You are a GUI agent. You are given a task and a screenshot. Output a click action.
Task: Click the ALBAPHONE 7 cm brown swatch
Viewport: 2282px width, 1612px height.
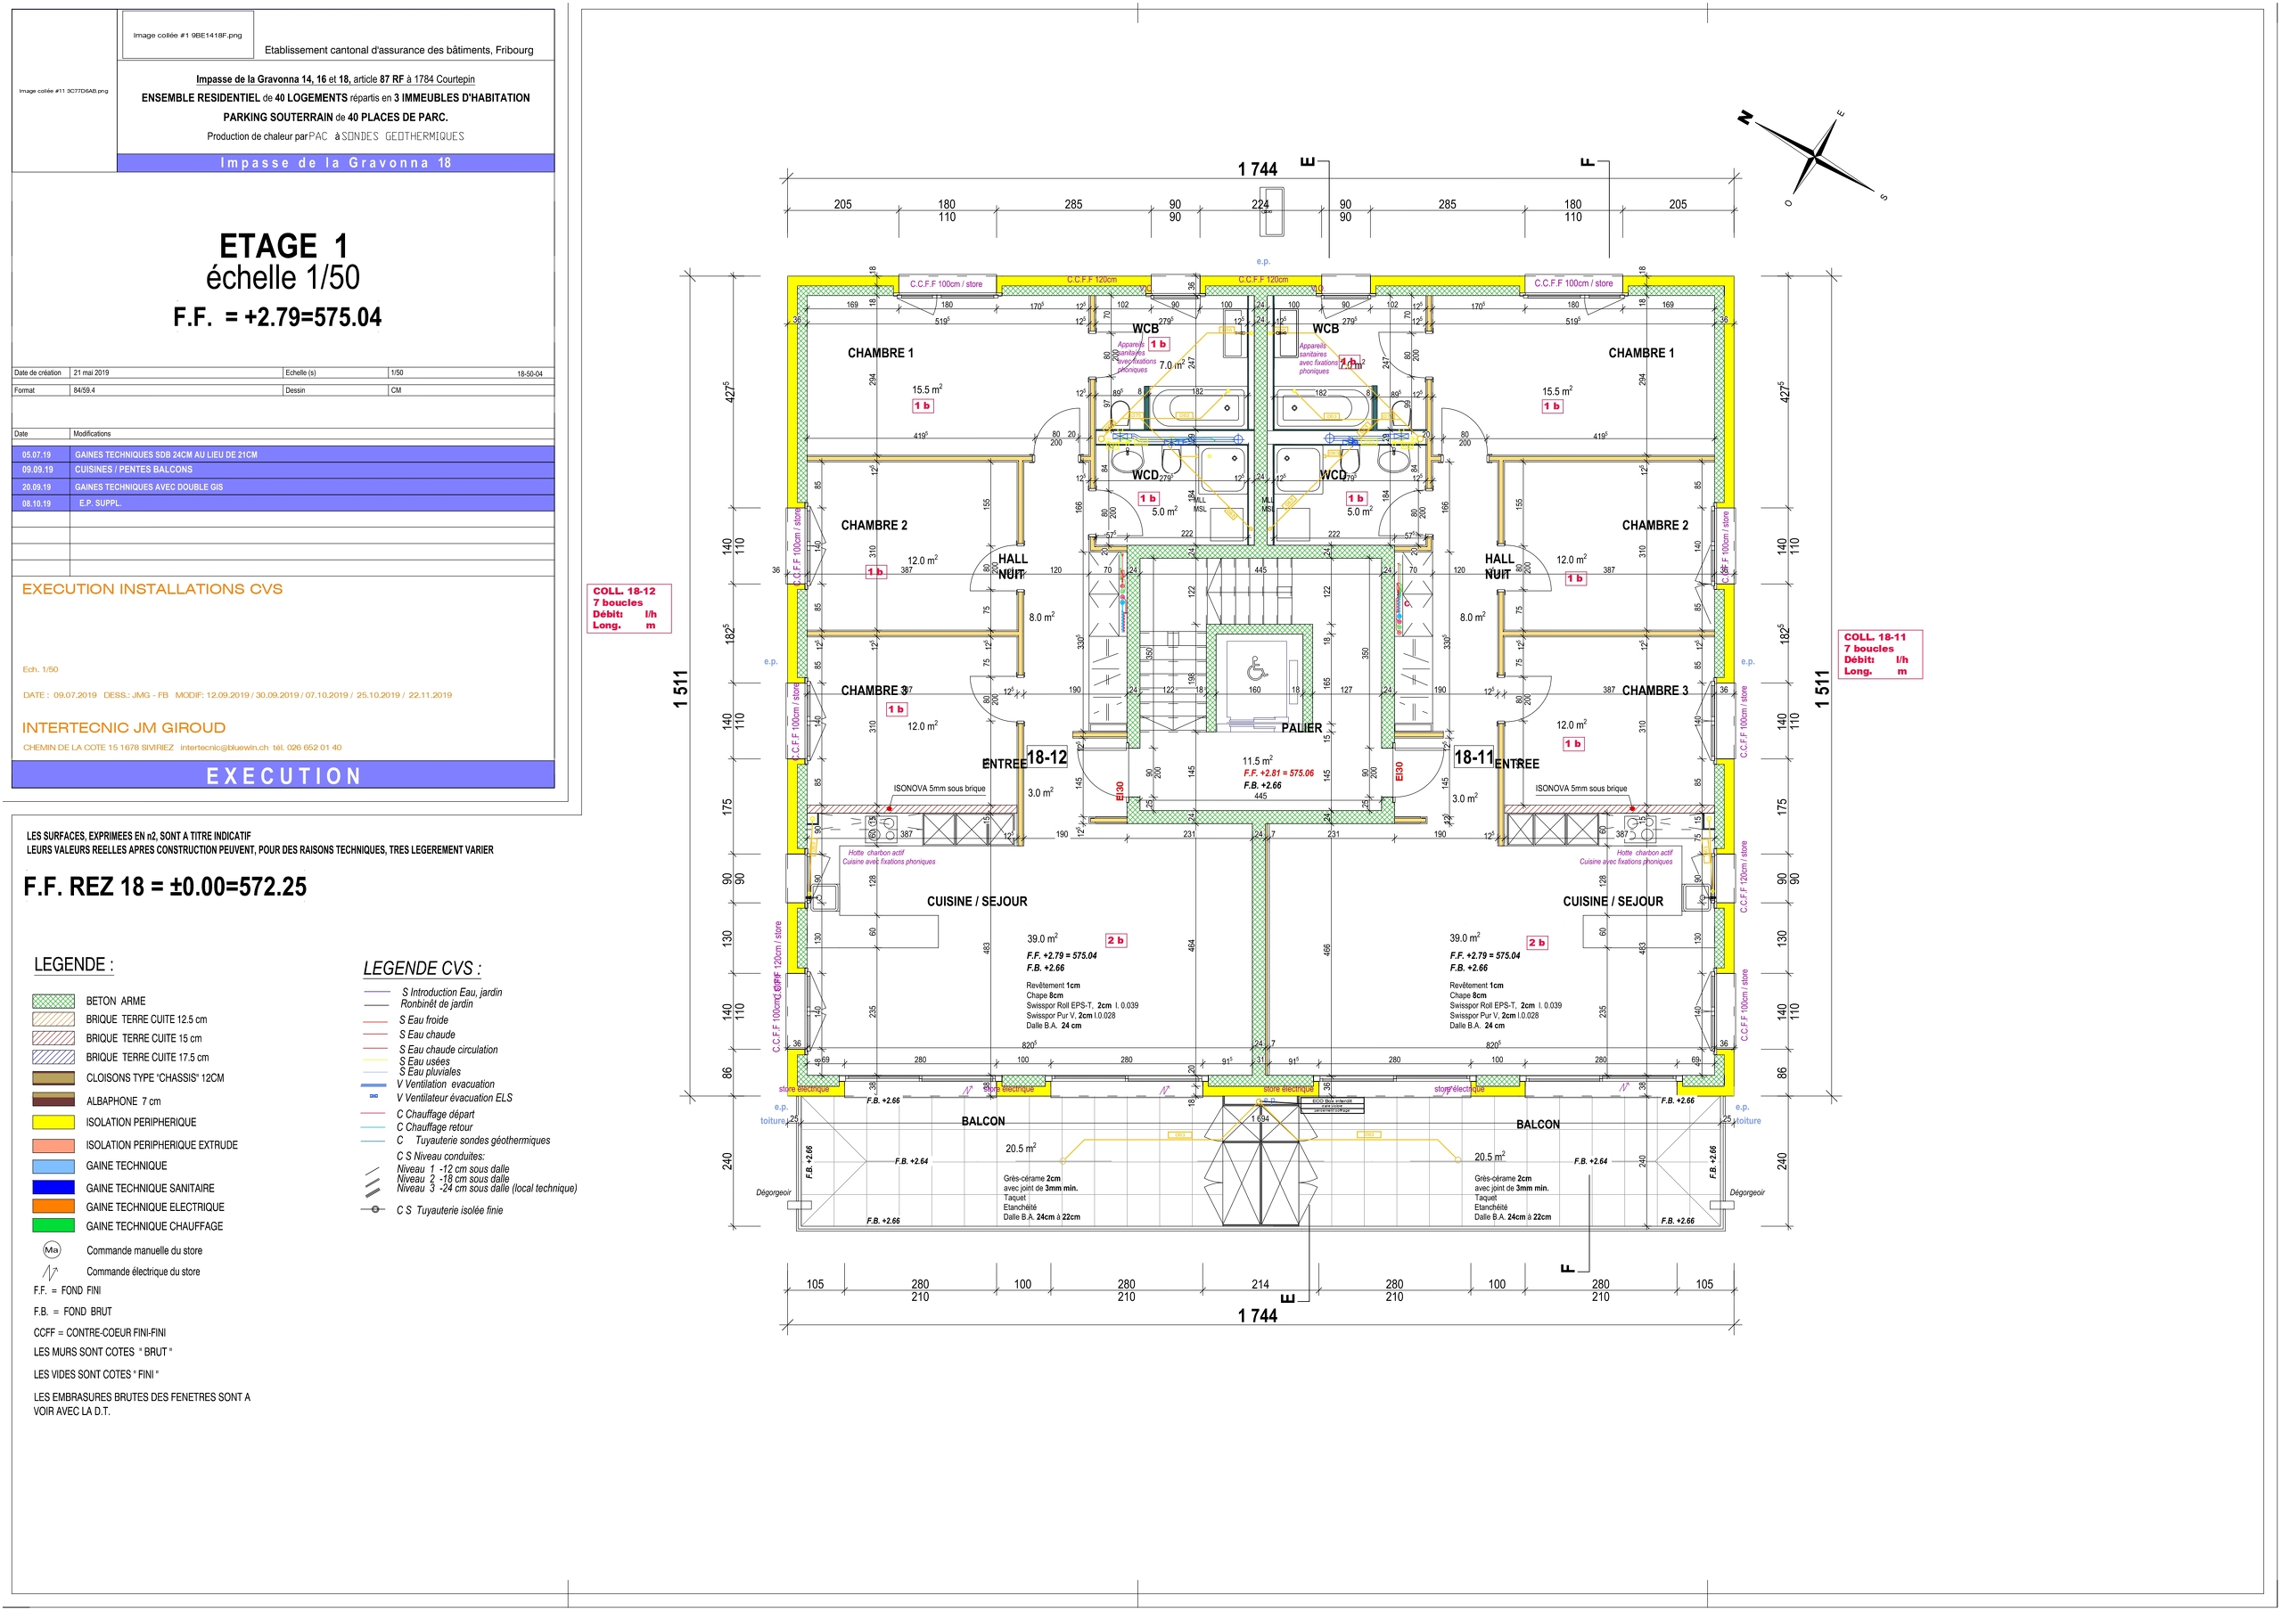click(x=53, y=1101)
